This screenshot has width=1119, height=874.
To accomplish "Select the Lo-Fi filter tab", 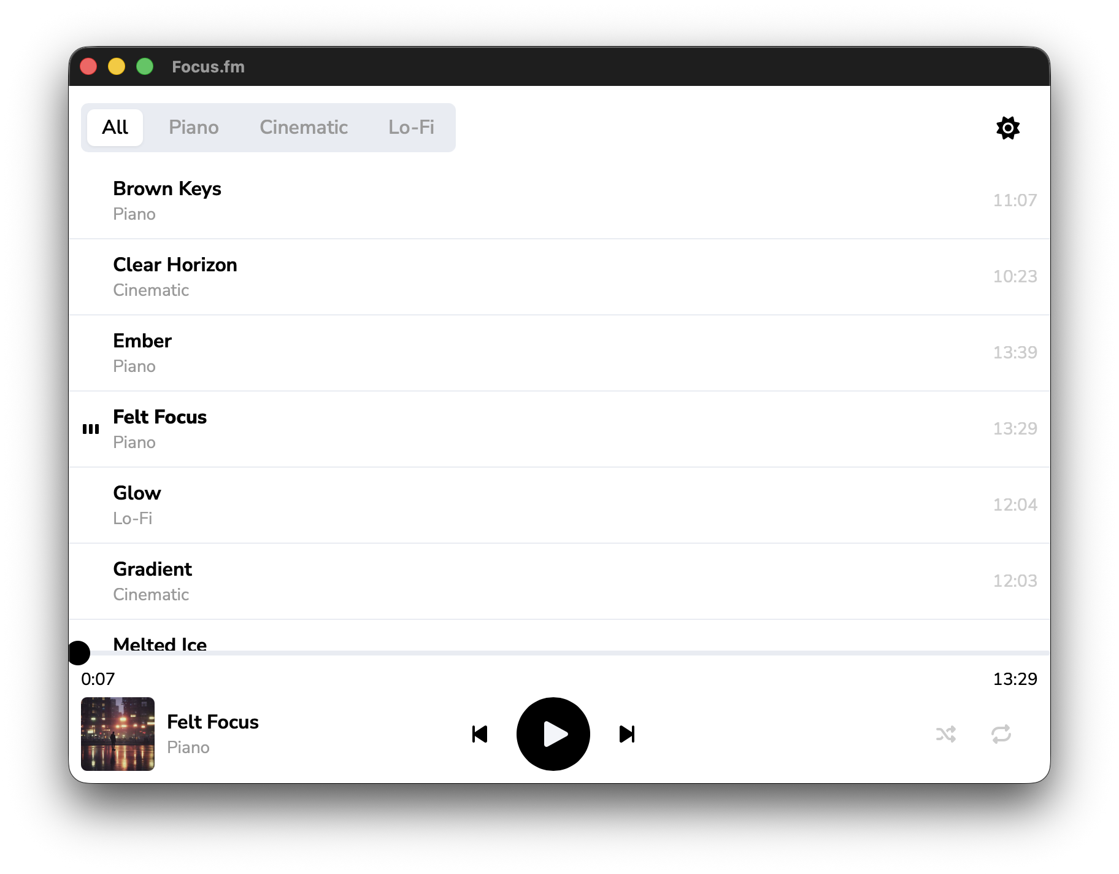I will click(411, 128).
